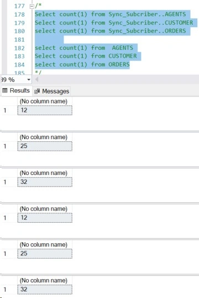Switch to the Results tab

pyautogui.click(x=16, y=91)
